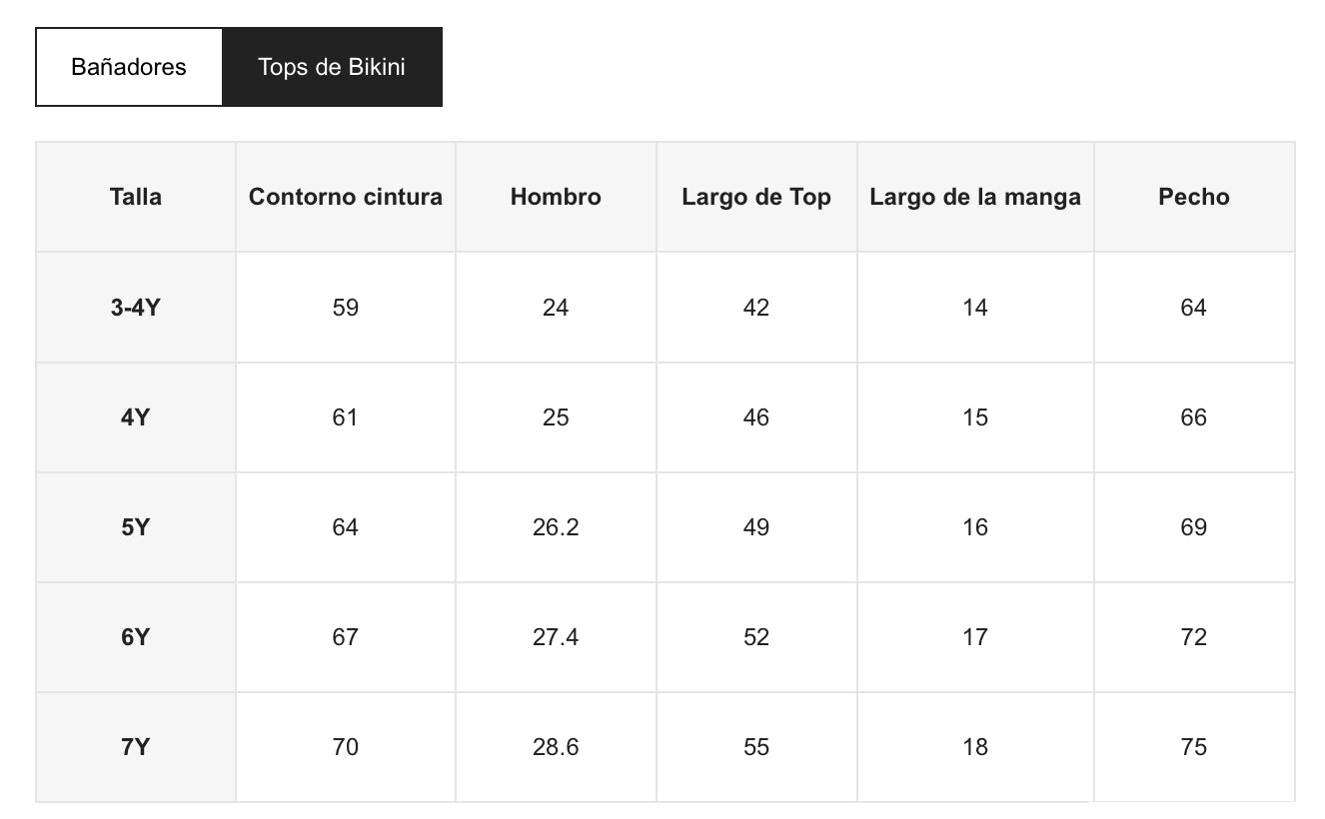Select the Tops de Bikini tab
This screenshot has height=819, width=1325.
pyautogui.click(x=332, y=67)
